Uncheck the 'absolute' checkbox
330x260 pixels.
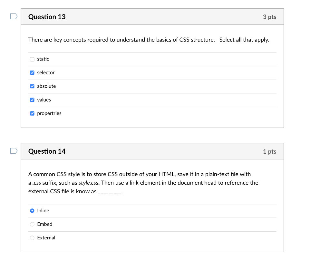[32, 86]
